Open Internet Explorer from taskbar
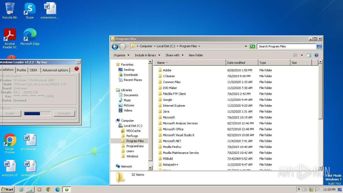The height and width of the screenshot is (193, 343). pos(21,190)
